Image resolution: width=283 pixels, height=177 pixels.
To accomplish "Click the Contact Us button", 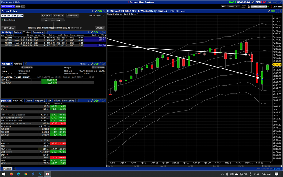I will coord(233,6).
